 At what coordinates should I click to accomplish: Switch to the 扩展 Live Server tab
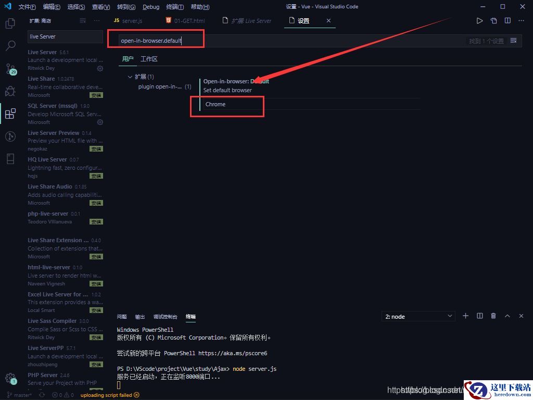247,21
